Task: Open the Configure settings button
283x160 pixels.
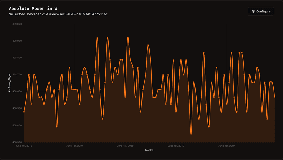Action: coord(261,11)
